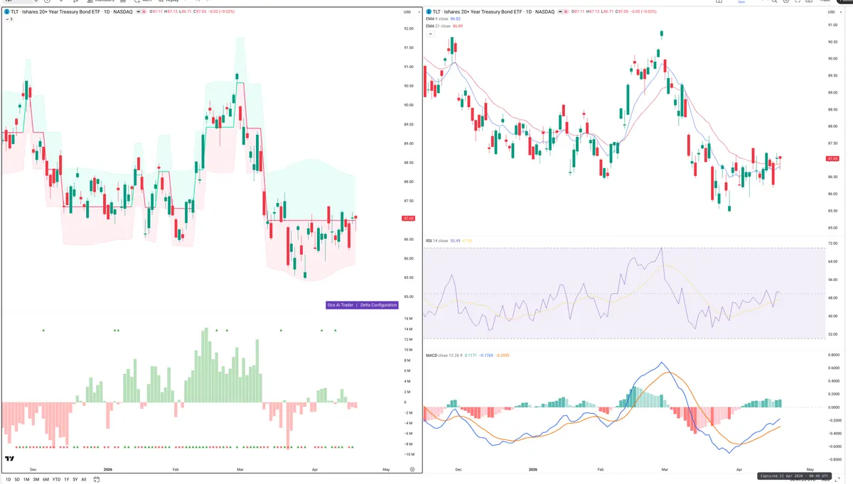The height and width of the screenshot is (484, 853).
Task: Click the 2026 label on left time axis
Action: [108, 469]
